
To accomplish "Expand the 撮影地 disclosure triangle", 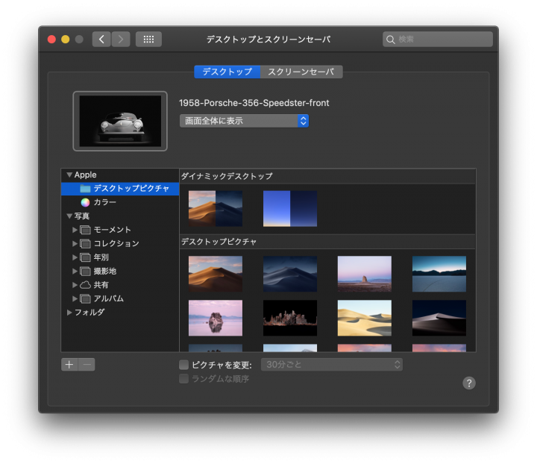I will click(x=75, y=272).
